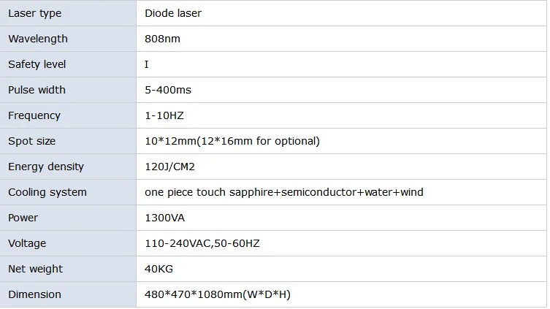
Task: Select the 120J/CM2 value
Action: click(169, 167)
